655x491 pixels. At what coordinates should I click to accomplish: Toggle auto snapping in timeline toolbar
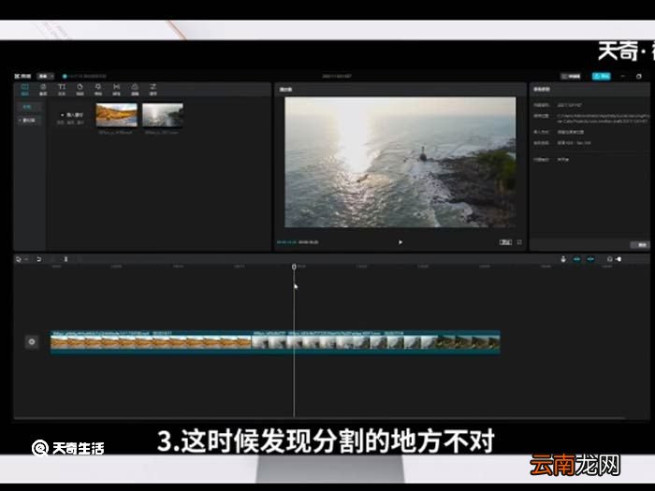coord(590,259)
